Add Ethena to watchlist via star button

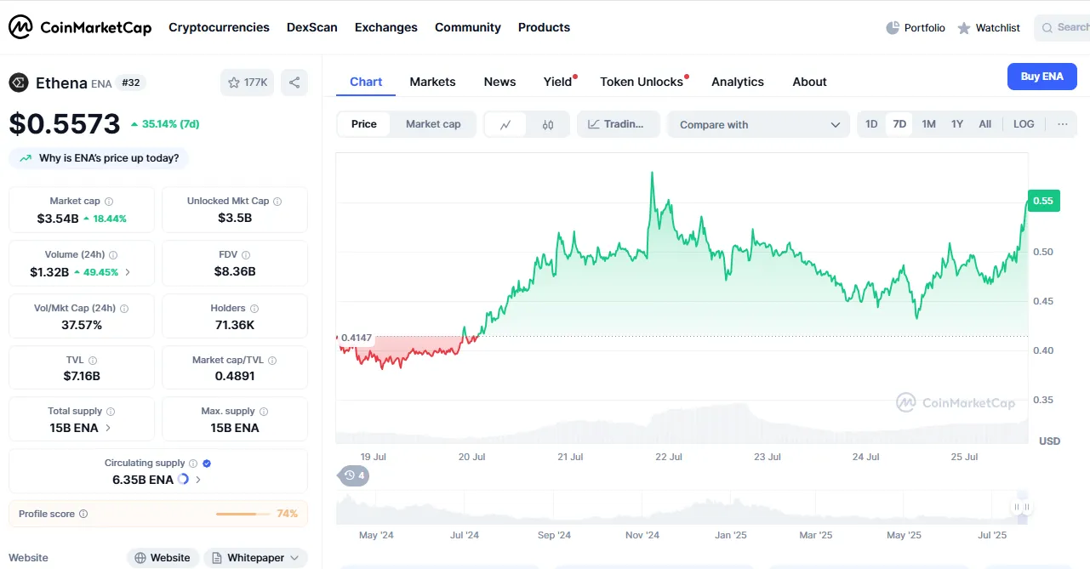click(247, 83)
